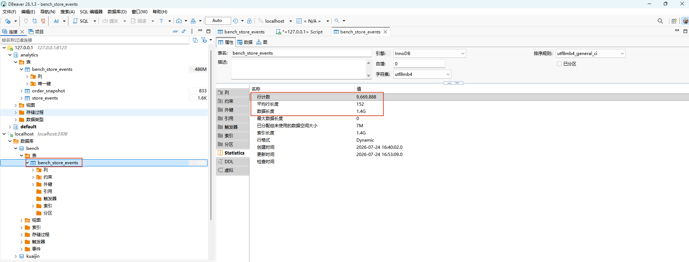
Task: Open the localhost active connection selector
Action: click(x=275, y=21)
